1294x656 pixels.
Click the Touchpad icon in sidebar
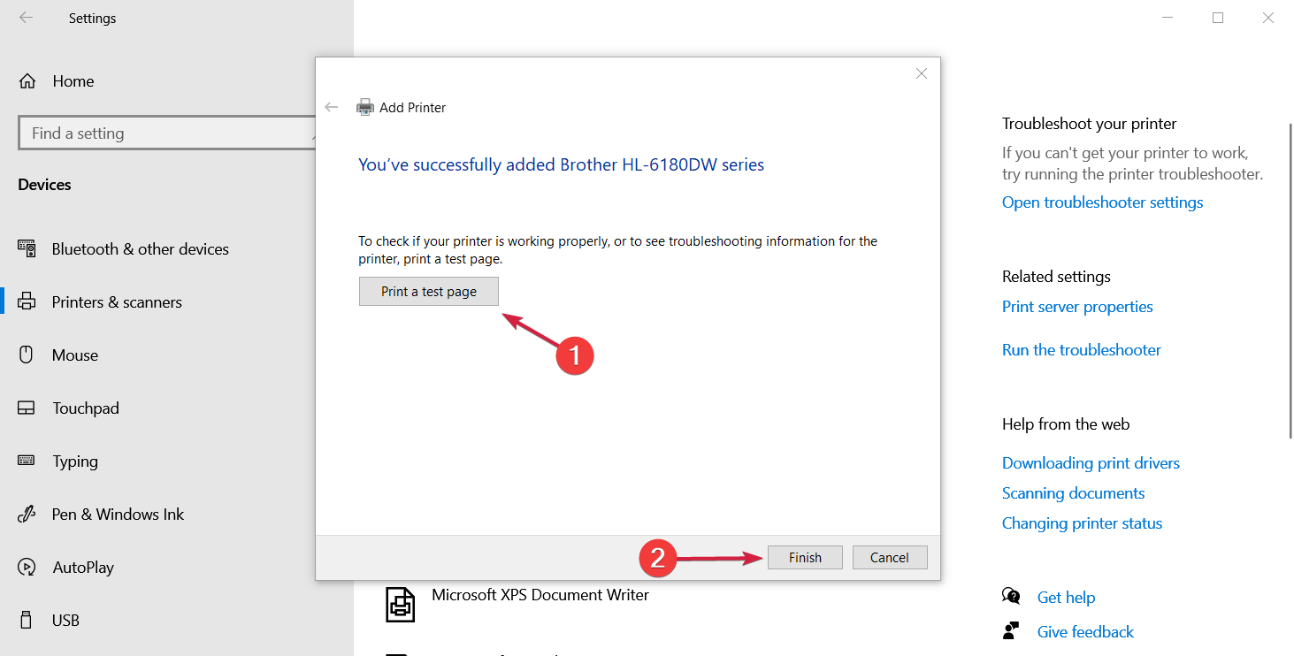tap(27, 408)
